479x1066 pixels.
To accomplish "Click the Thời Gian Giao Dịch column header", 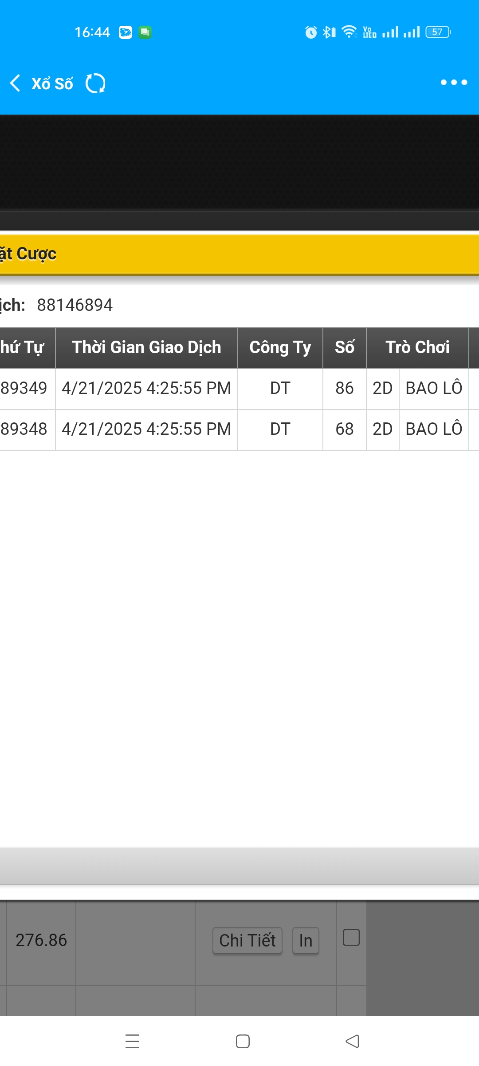I will point(146,347).
